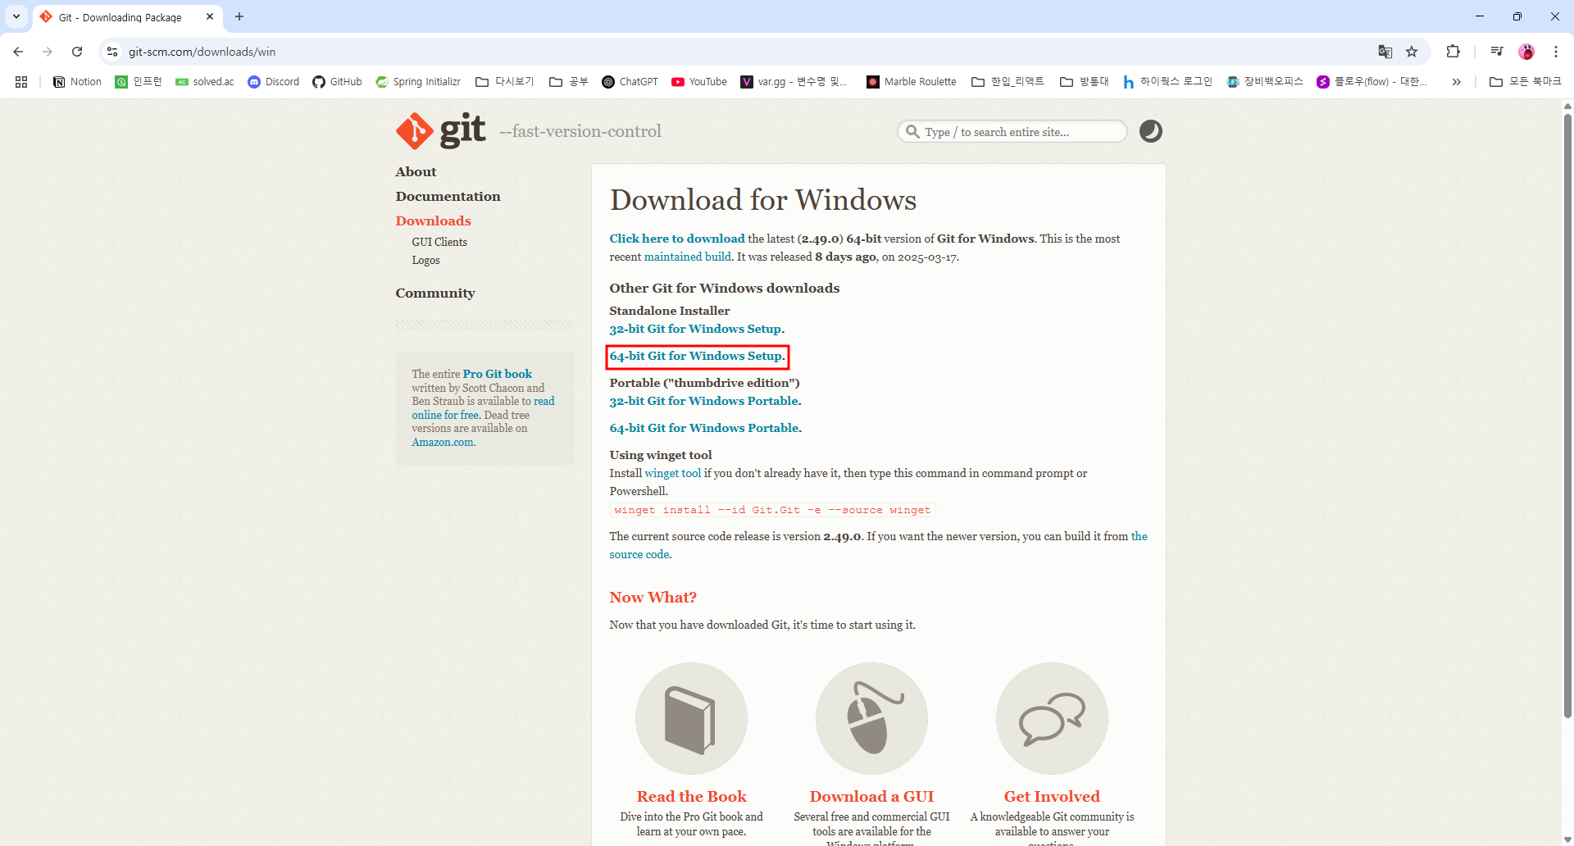Open the Extensions puzzle icon
1574x846 pixels.
pyautogui.click(x=1453, y=52)
